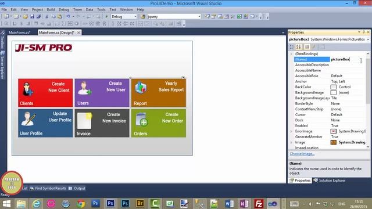Open the Find Symbol Results tab

(x=48, y=188)
